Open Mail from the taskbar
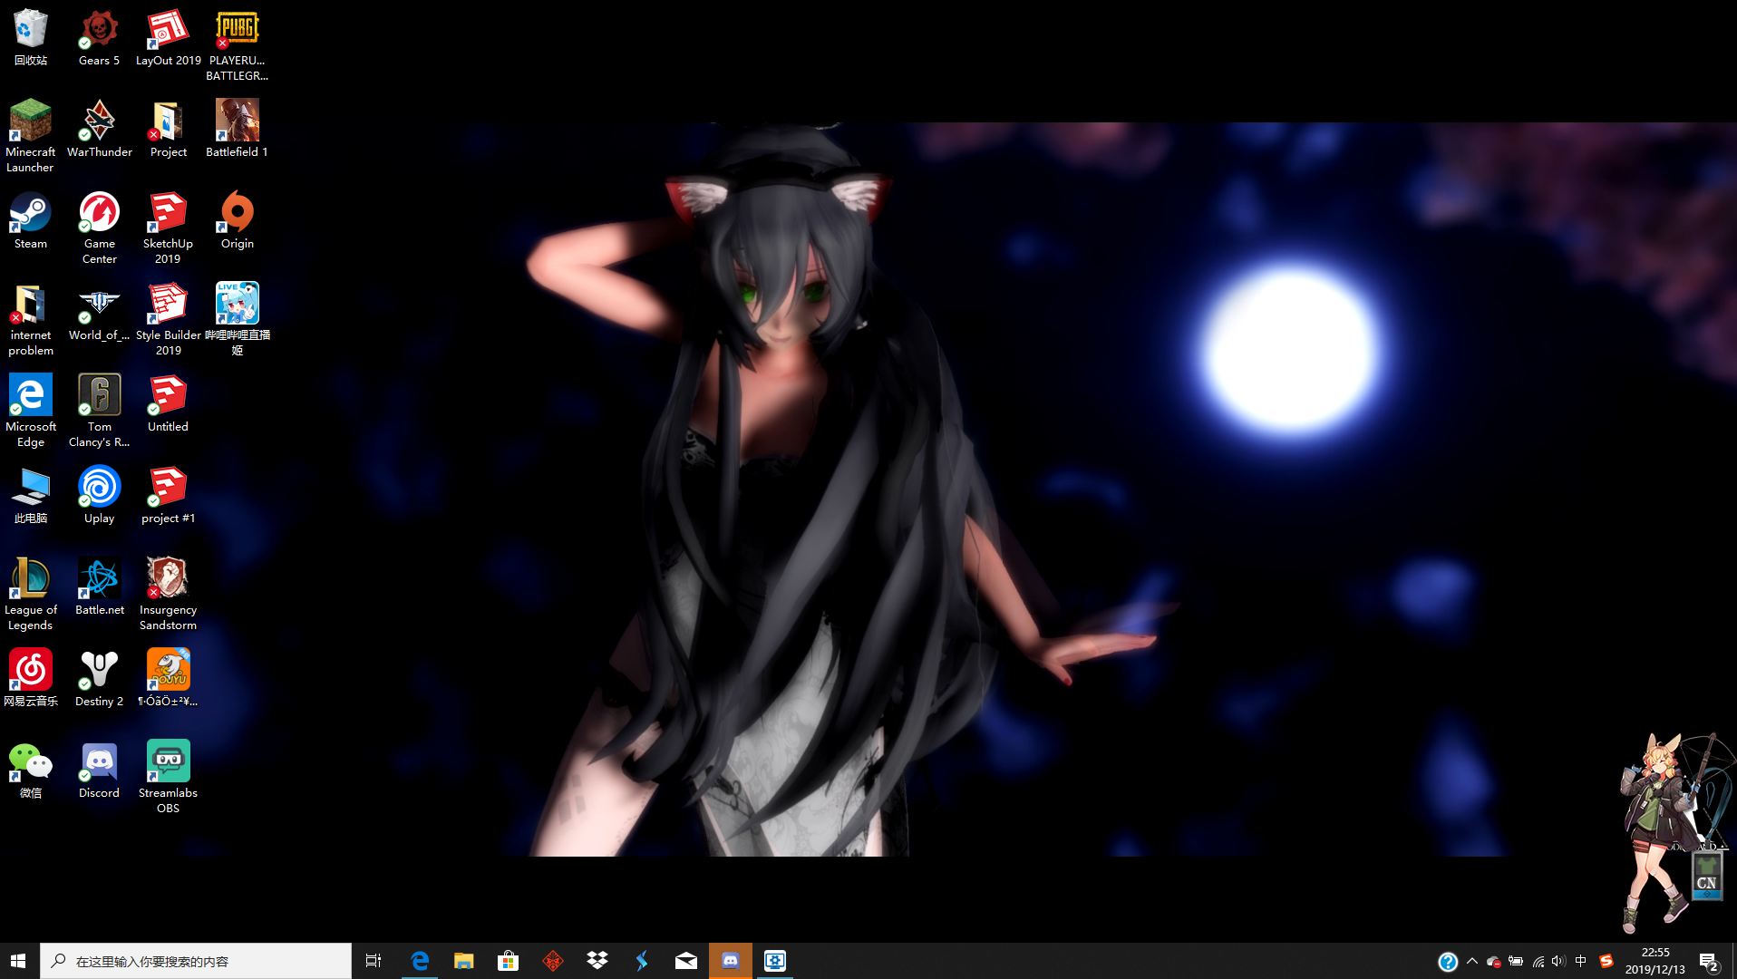This screenshot has height=979, width=1737. point(686,961)
